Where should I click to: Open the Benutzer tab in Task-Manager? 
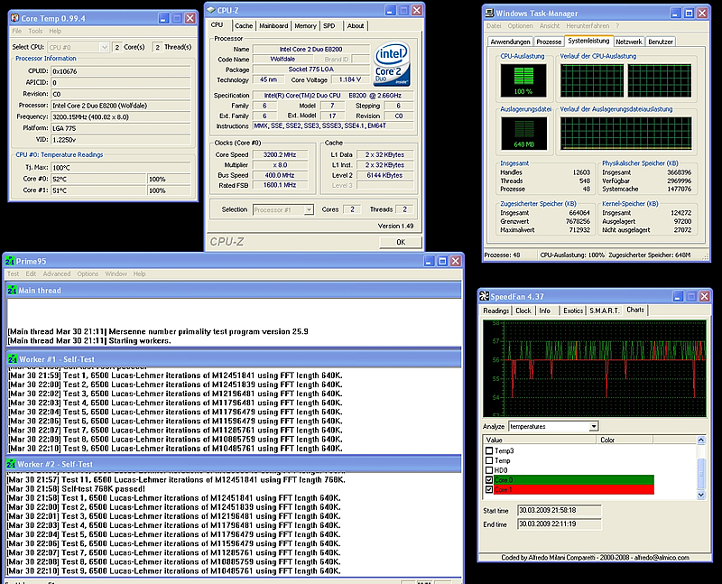click(x=661, y=42)
